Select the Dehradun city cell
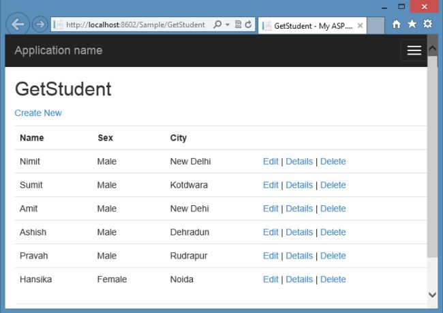The image size is (443, 313). 189,232
